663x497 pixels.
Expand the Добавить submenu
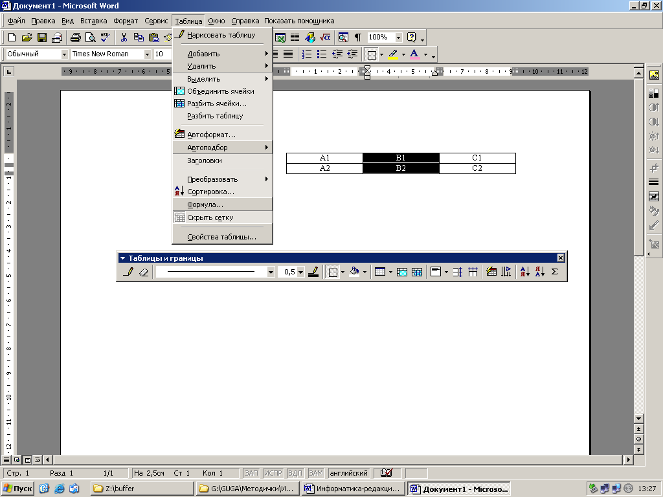coord(223,54)
